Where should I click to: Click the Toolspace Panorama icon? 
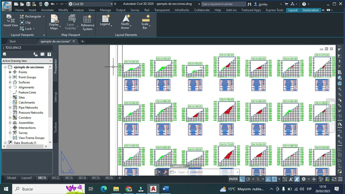click(x=42, y=54)
